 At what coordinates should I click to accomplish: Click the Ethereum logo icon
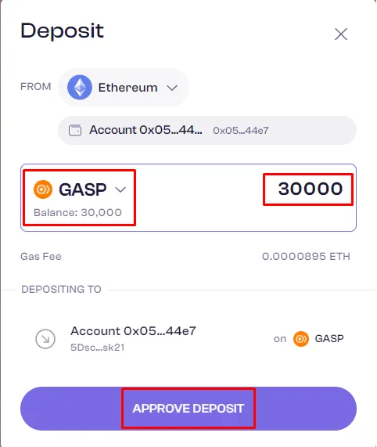coord(80,87)
